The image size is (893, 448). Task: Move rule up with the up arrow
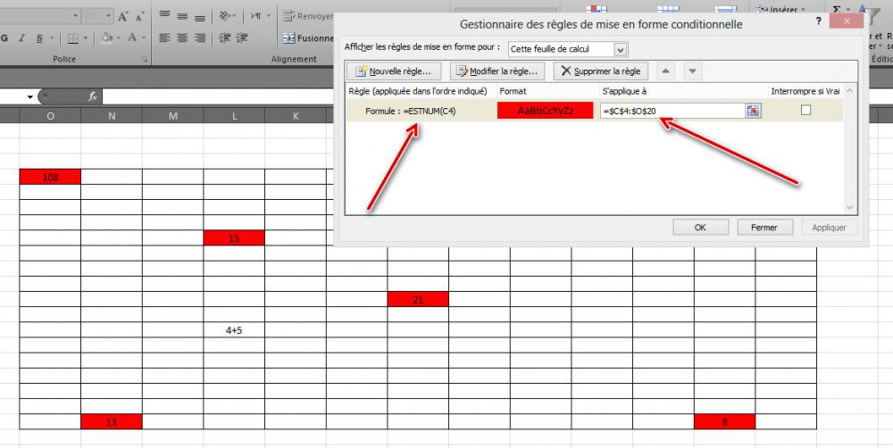coord(665,71)
